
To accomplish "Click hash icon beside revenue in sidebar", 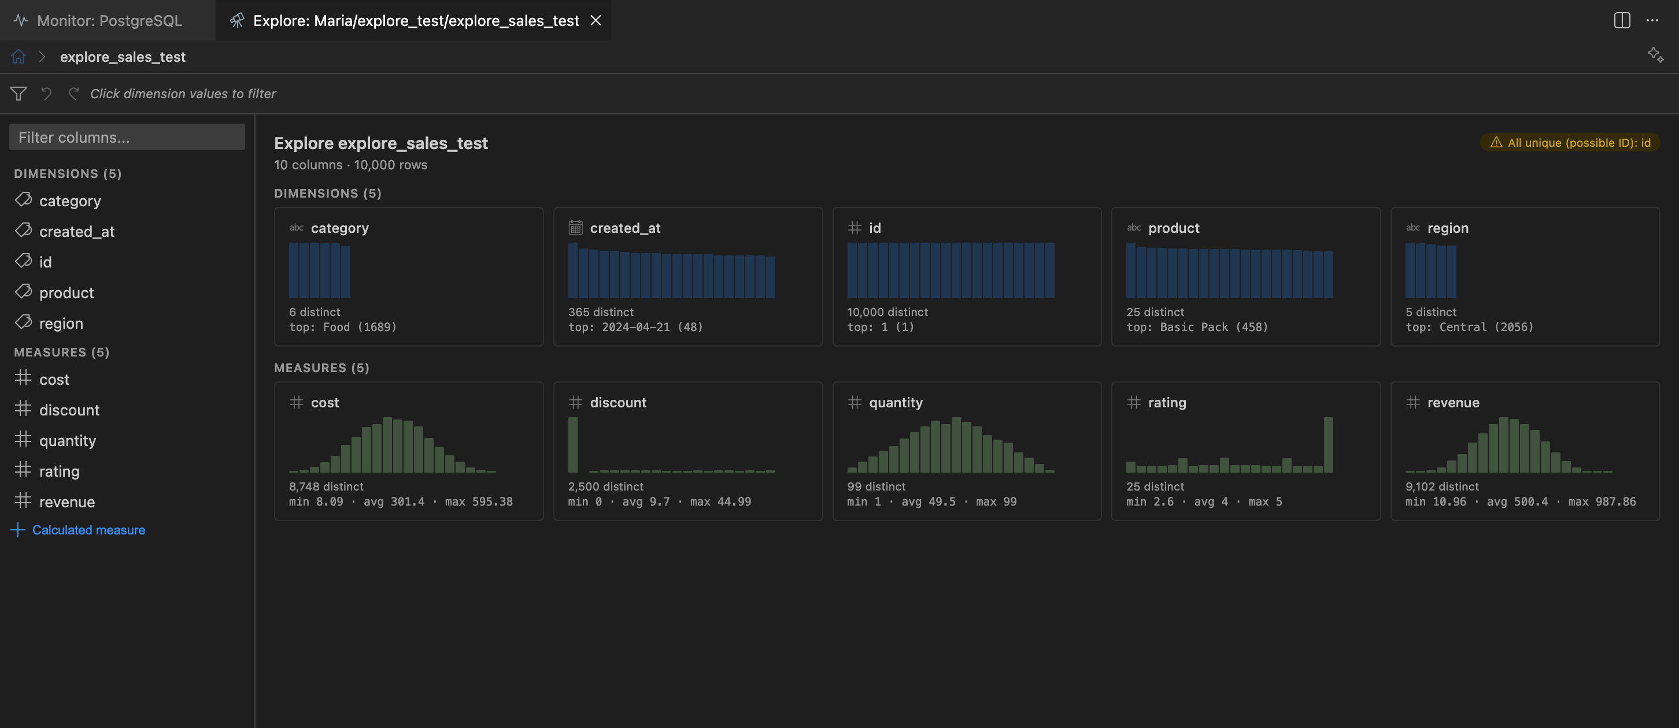I will coord(23,500).
